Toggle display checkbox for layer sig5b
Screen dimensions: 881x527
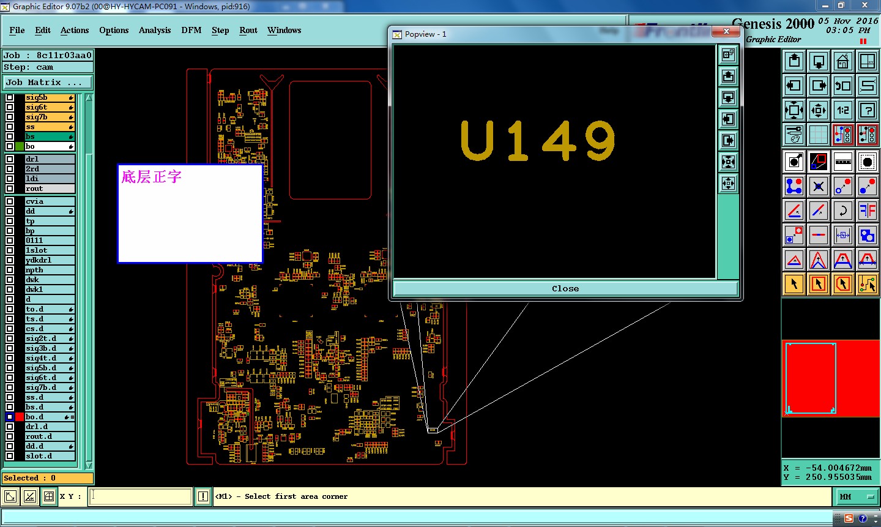tap(10, 97)
